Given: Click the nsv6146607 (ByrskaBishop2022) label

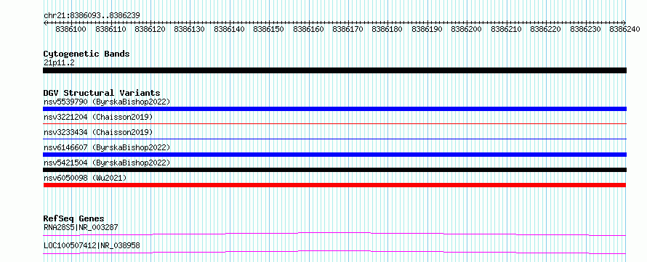Looking at the screenshot, I should [107, 147].
